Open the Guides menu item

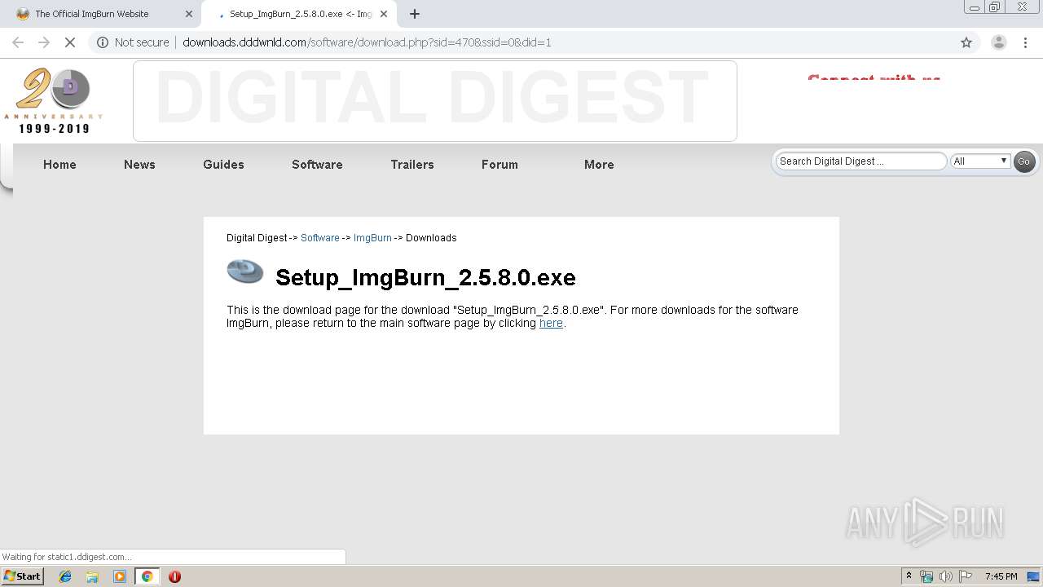(223, 165)
